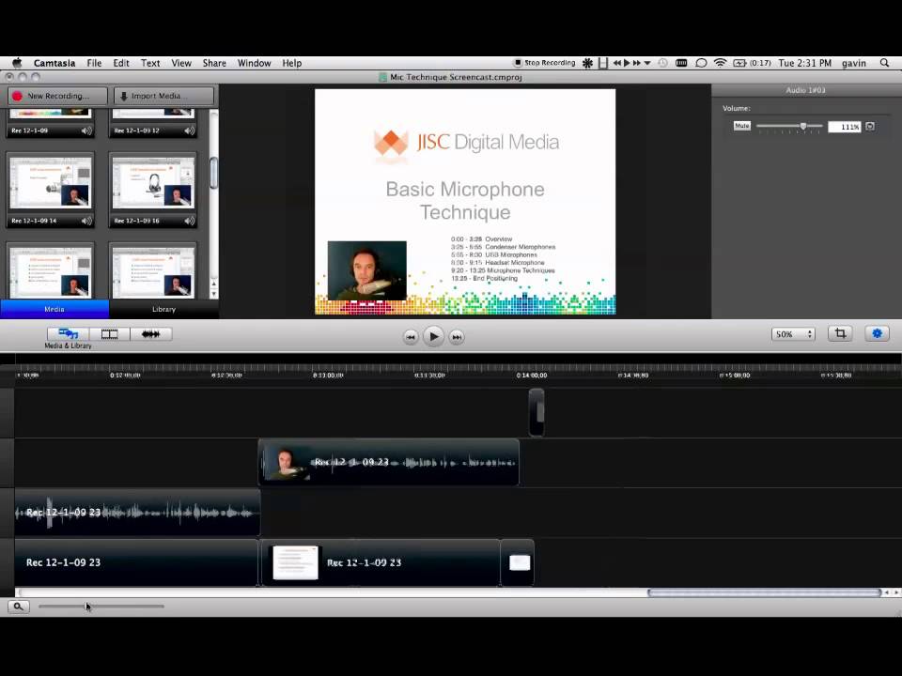The image size is (902, 676).
Task: Open the Edit menu
Action: point(121,63)
